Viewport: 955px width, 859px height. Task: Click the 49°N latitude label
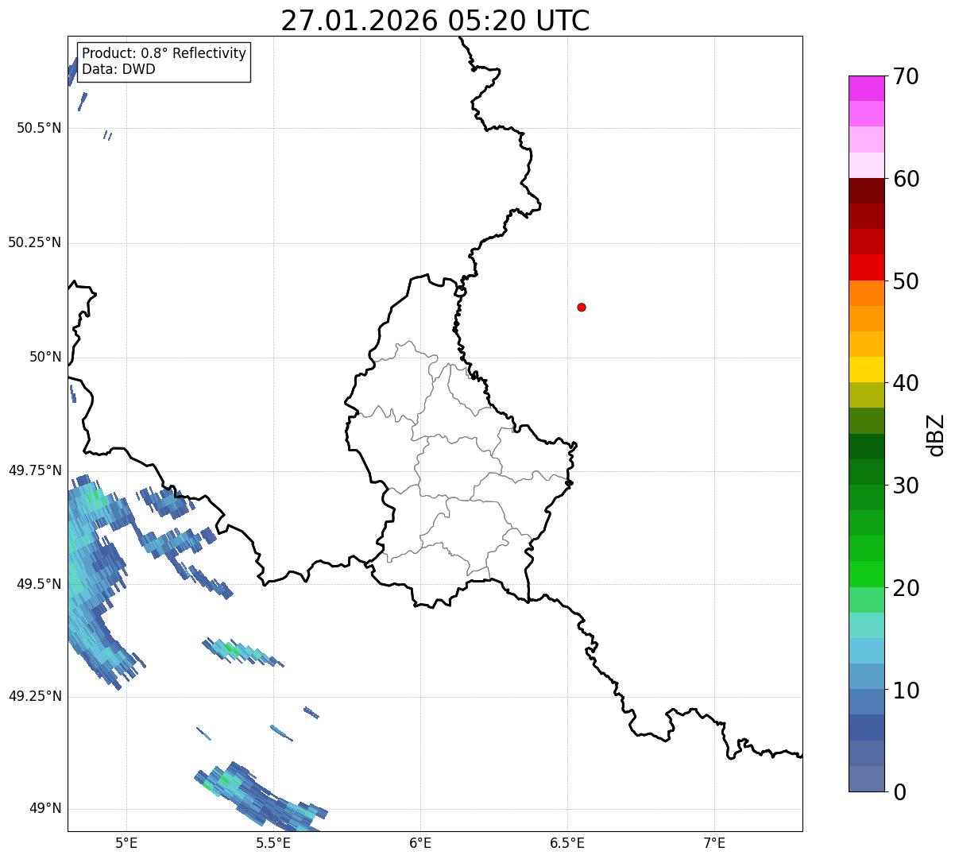(x=45, y=809)
